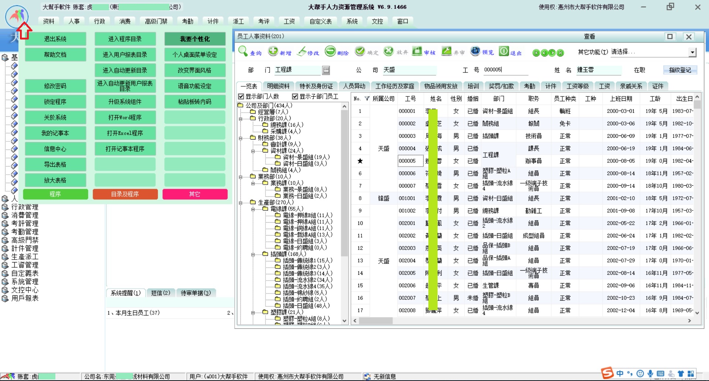Viewport: 709px width, 381px height.
Task: Click Sogou voice input microphone icon
Action: point(650,374)
